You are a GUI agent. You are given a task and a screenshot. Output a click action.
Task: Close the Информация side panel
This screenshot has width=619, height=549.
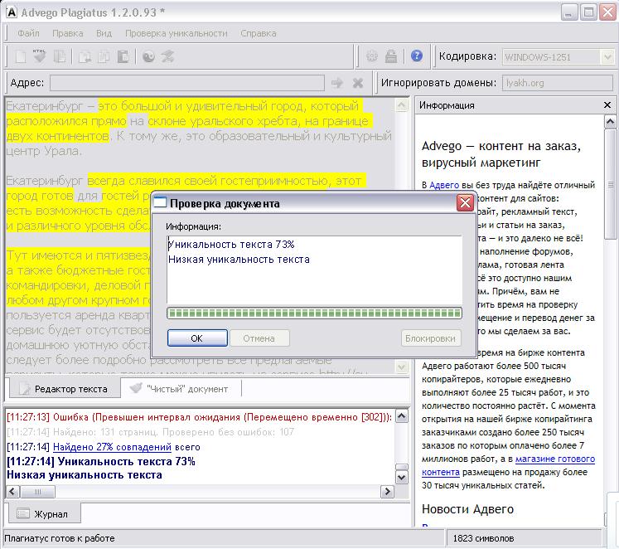[607, 105]
